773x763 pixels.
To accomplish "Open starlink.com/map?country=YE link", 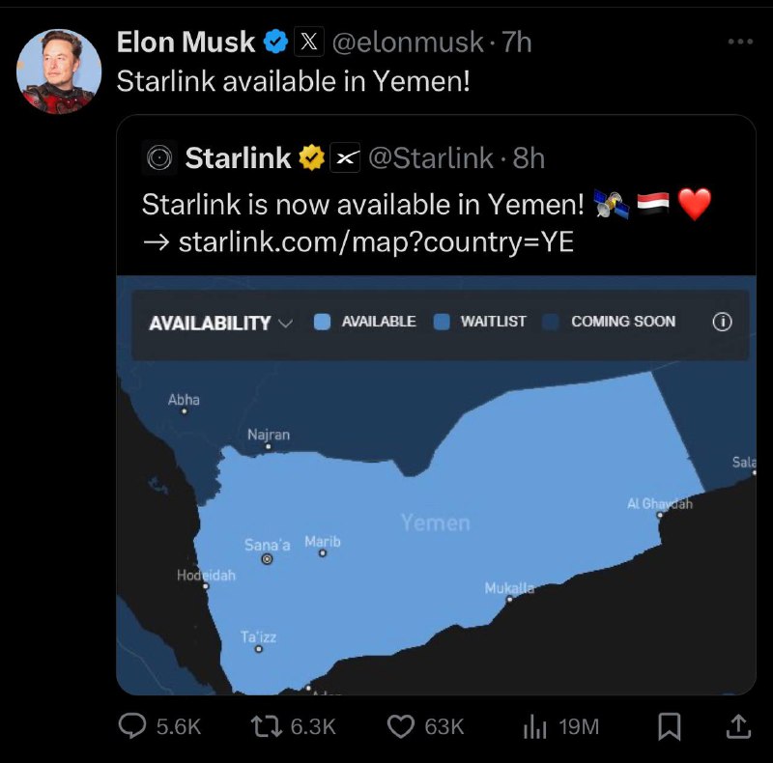I will tap(376, 242).
